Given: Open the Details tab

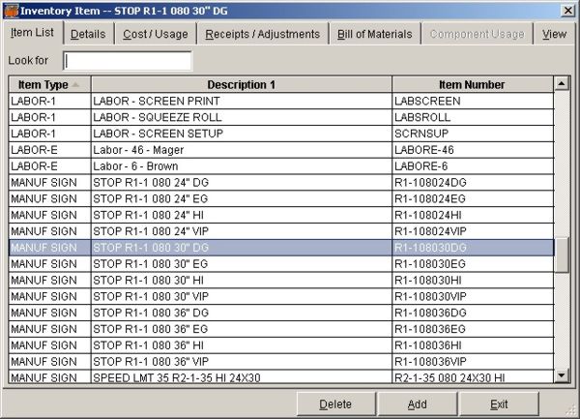Looking at the screenshot, I should click(x=88, y=34).
